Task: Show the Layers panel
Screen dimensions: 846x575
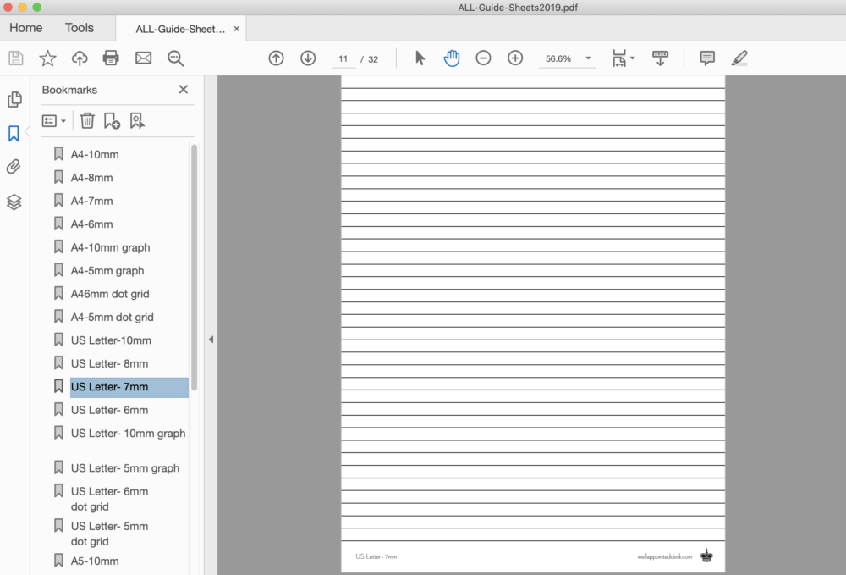Action: coord(14,202)
